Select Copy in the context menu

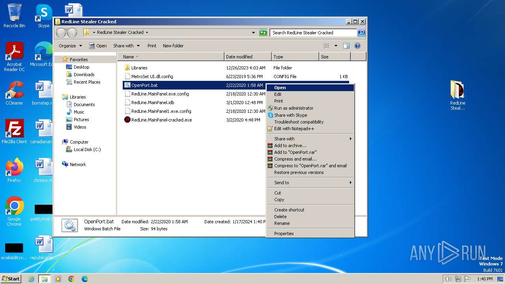pyautogui.click(x=310, y=200)
